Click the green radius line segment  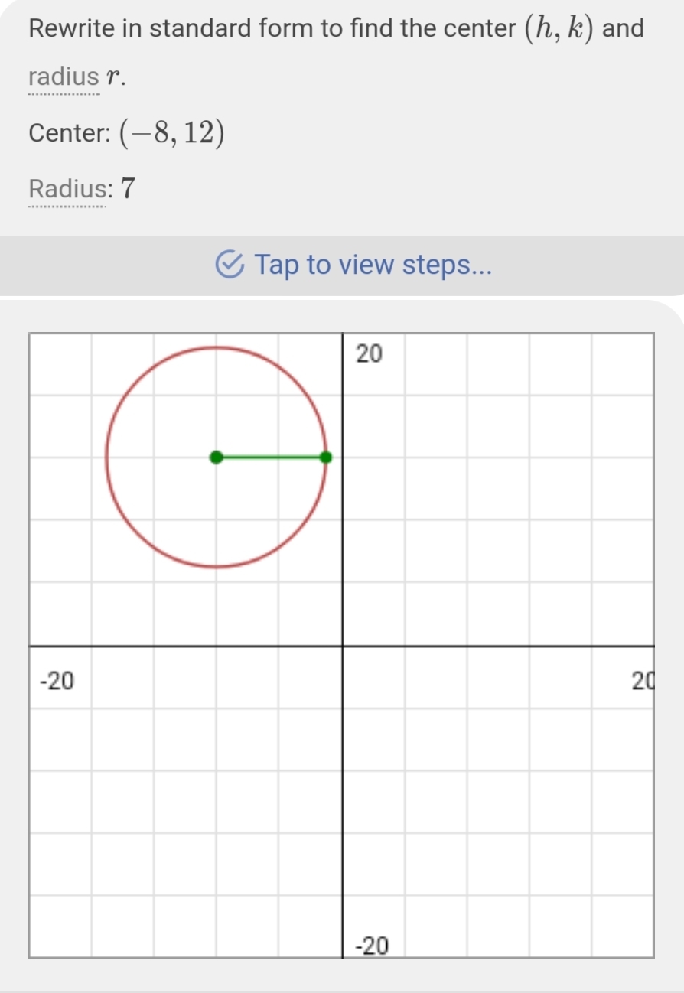click(x=272, y=457)
